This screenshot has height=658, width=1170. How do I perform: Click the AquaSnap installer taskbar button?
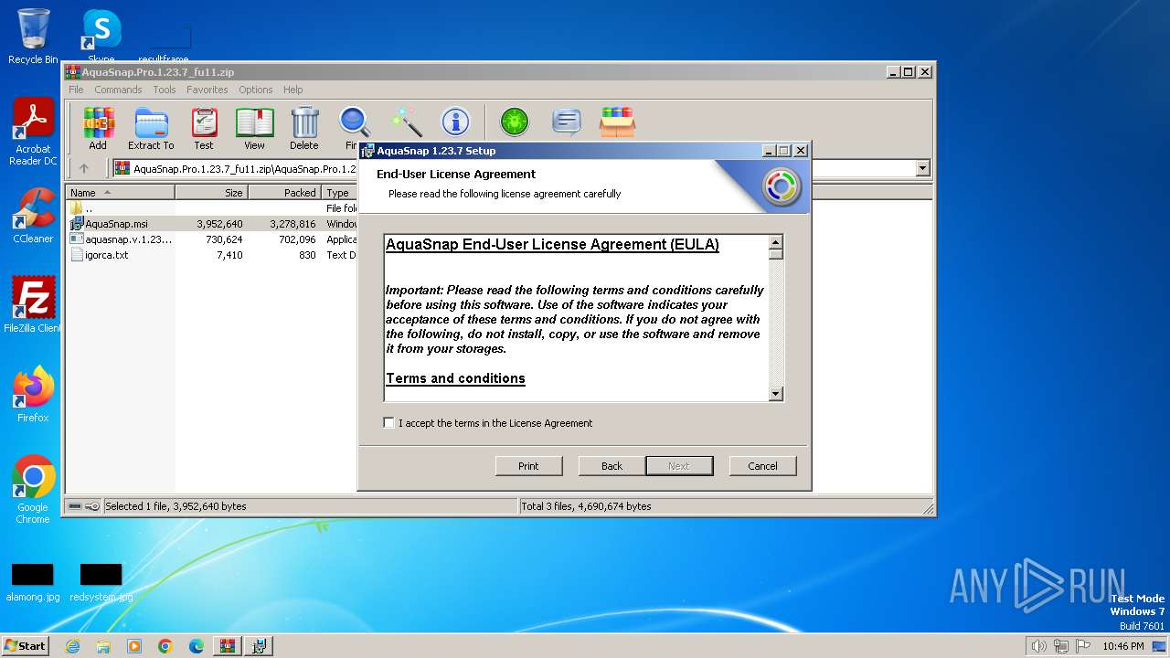[259, 646]
